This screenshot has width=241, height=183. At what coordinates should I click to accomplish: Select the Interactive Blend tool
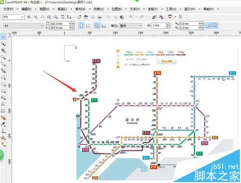coord(3,118)
